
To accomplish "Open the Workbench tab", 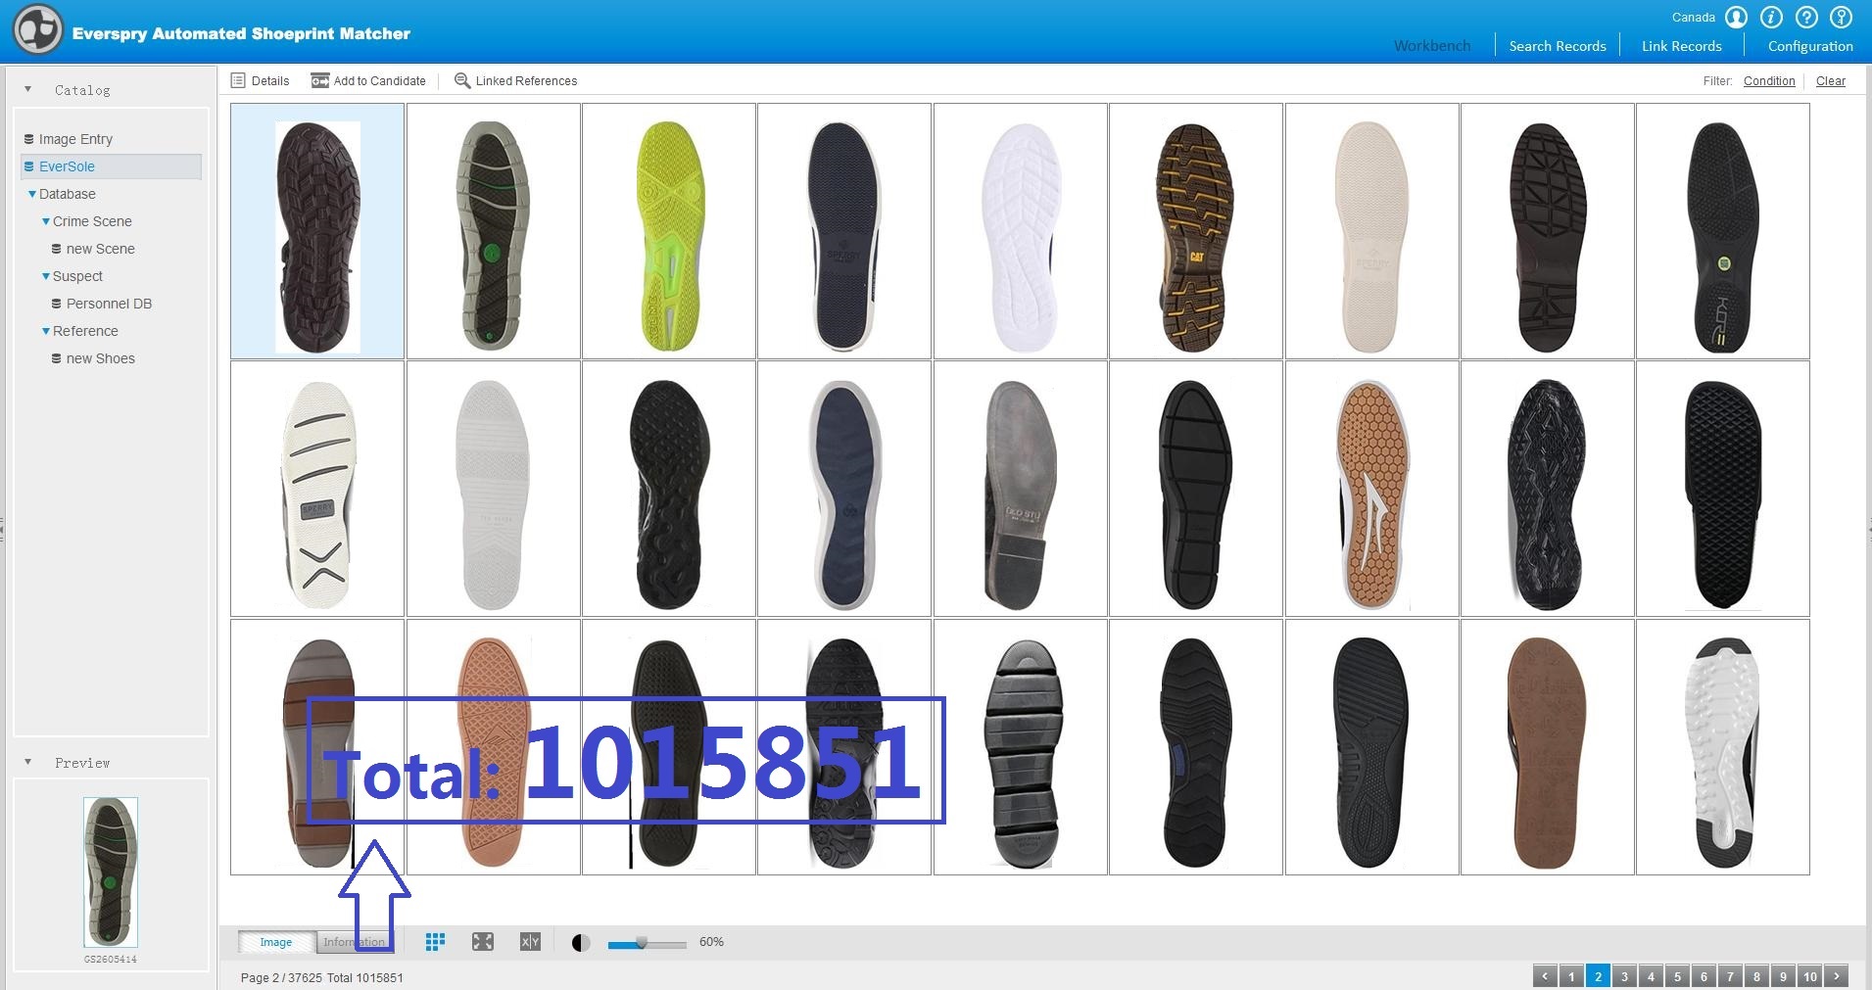I will point(1432,46).
